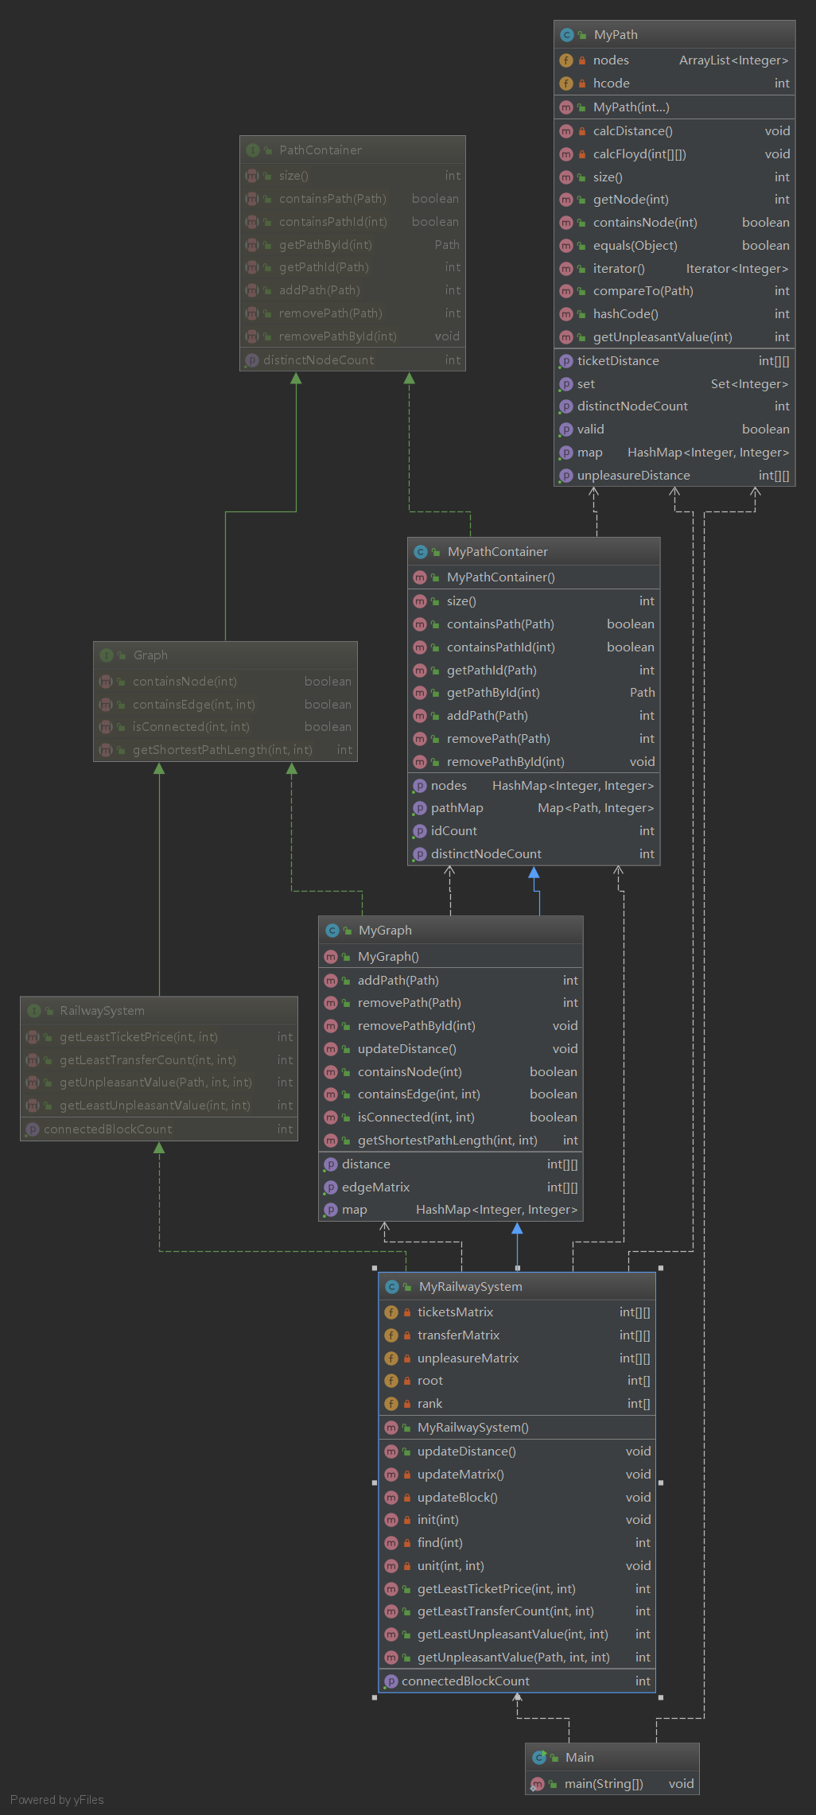Select the MyRailwaySystem class title
This screenshot has height=1815, width=816.
[470, 1287]
